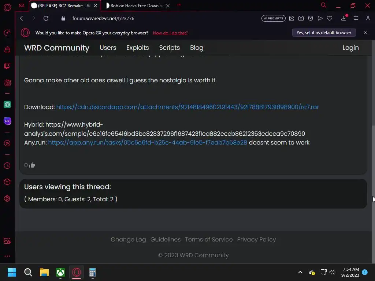
Task: Bookmark page with heart icon
Action: [330, 18]
